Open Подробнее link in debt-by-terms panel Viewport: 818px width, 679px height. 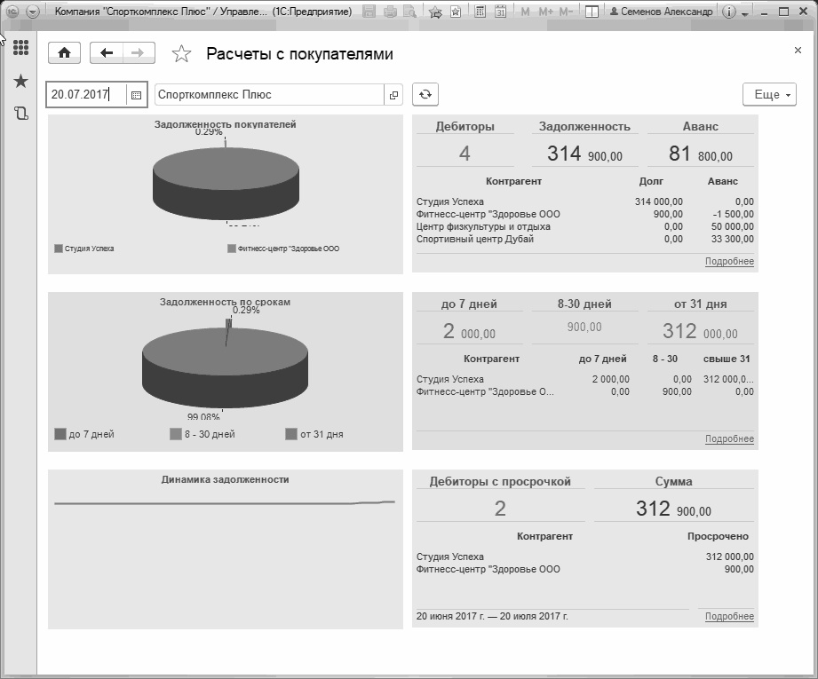(729, 438)
